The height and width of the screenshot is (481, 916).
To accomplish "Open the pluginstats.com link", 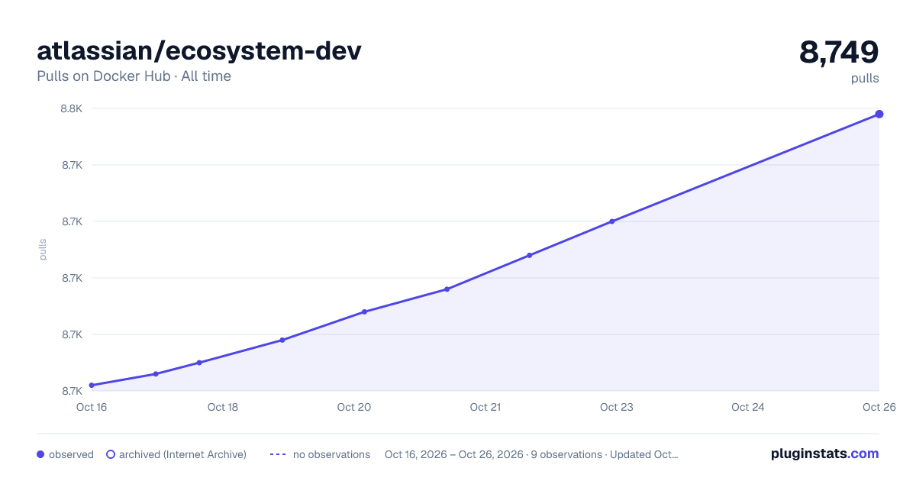I will click(x=825, y=454).
